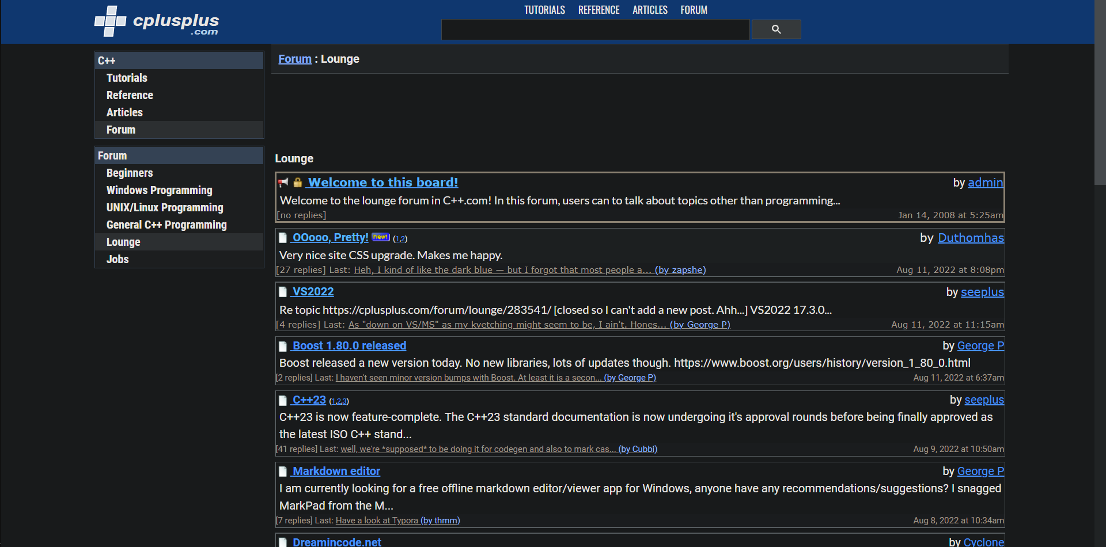
Task: View the admin user profile
Action: coord(985,183)
